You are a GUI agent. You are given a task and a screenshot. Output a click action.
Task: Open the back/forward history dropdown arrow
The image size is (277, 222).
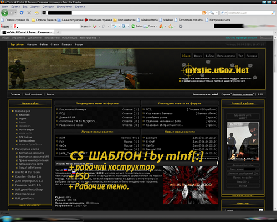16,13
